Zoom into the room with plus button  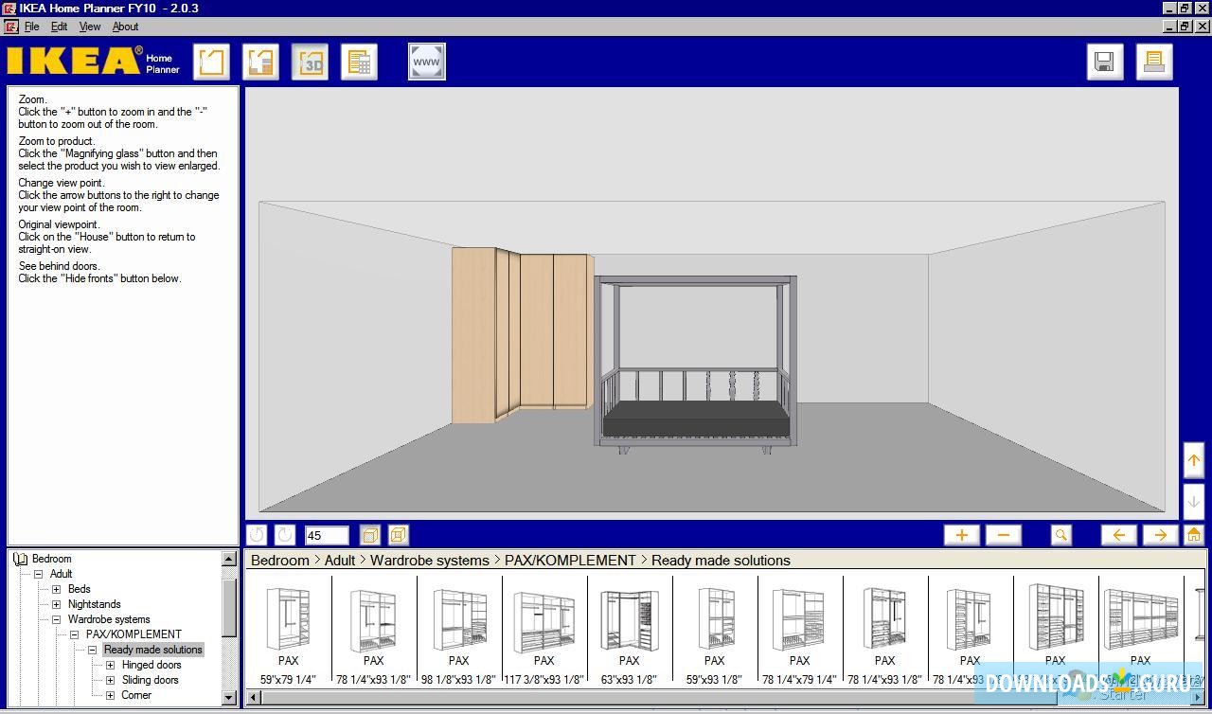coord(961,535)
